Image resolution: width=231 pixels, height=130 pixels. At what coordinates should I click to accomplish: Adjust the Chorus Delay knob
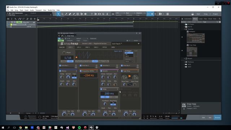[x=62, y=77]
